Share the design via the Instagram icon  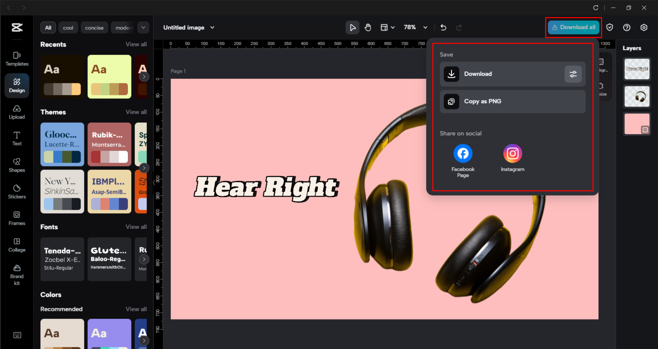click(x=512, y=153)
